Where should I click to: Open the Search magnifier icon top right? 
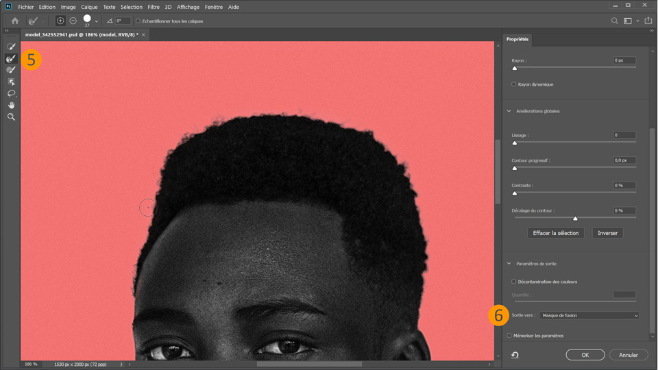click(x=614, y=21)
